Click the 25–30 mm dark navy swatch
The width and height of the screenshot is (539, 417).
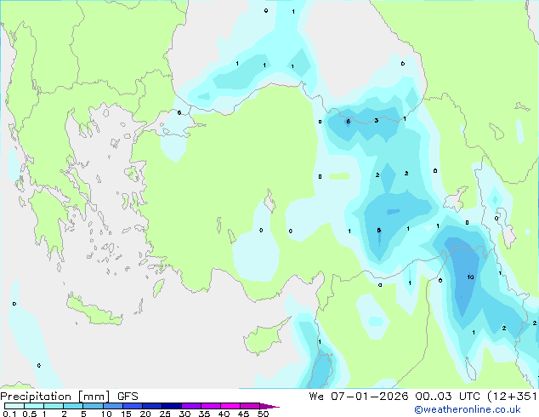click(x=172, y=406)
